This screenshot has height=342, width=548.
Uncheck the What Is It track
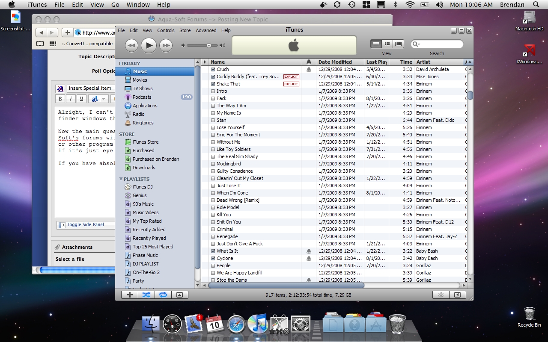point(213,251)
